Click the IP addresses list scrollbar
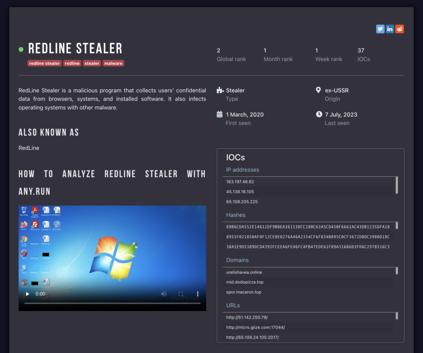Screen dimensions: 423x353 coord(397,185)
